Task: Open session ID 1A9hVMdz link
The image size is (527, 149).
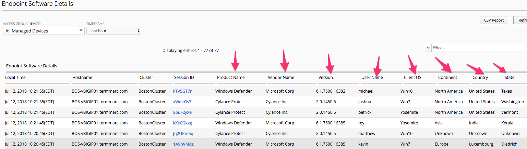Action: point(183,144)
